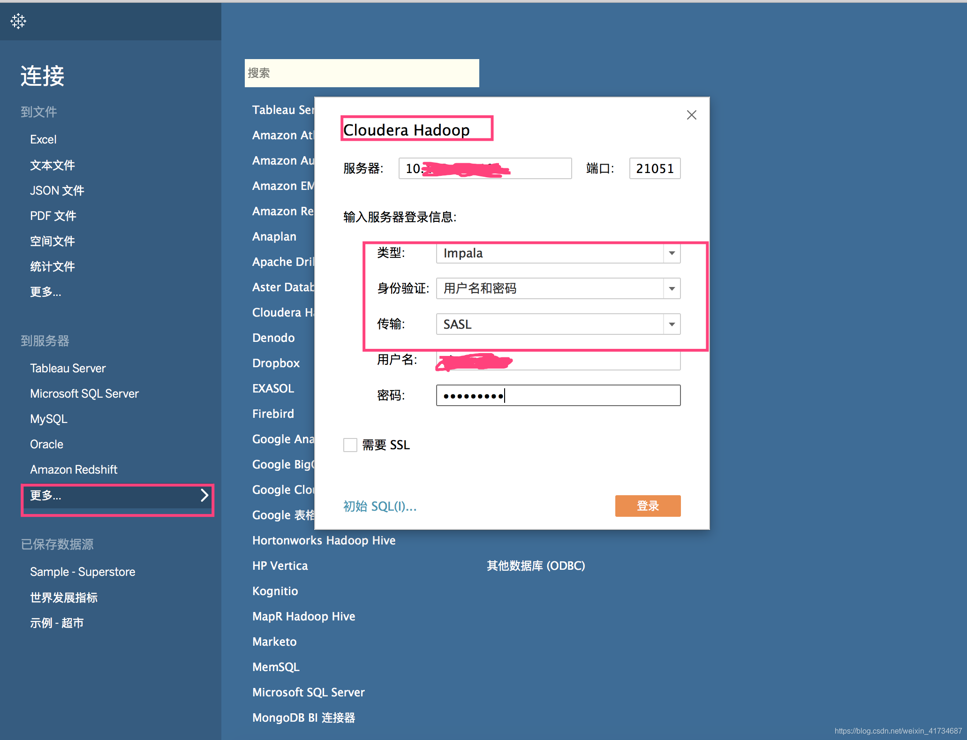This screenshot has height=740, width=967.
Task: Select HP Vertica connector
Action: click(280, 566)
